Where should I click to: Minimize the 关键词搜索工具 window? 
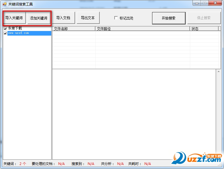197,3
